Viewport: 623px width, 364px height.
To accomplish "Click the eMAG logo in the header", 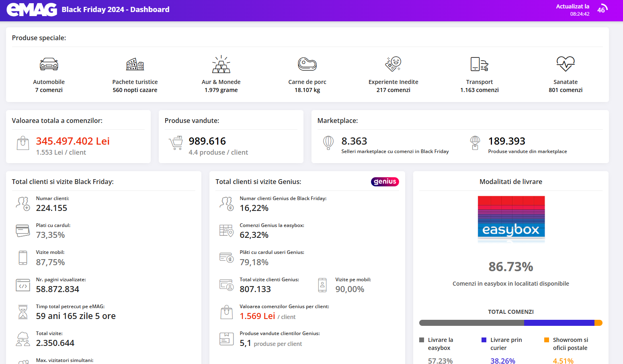I will coord(32,10).
